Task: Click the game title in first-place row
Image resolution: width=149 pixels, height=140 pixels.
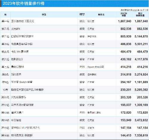Action: (23, 21)
